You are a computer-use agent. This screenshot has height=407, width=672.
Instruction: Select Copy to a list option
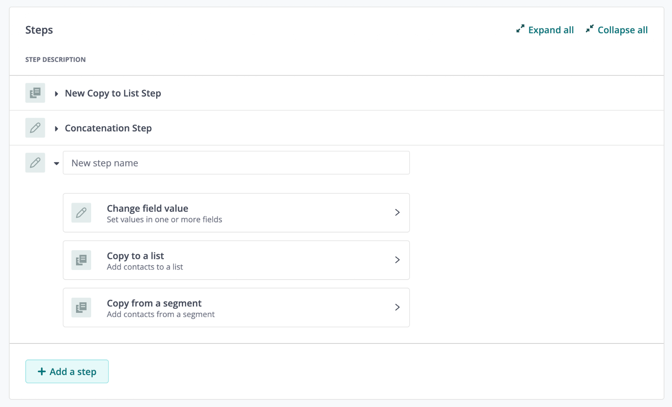[236, 260]
